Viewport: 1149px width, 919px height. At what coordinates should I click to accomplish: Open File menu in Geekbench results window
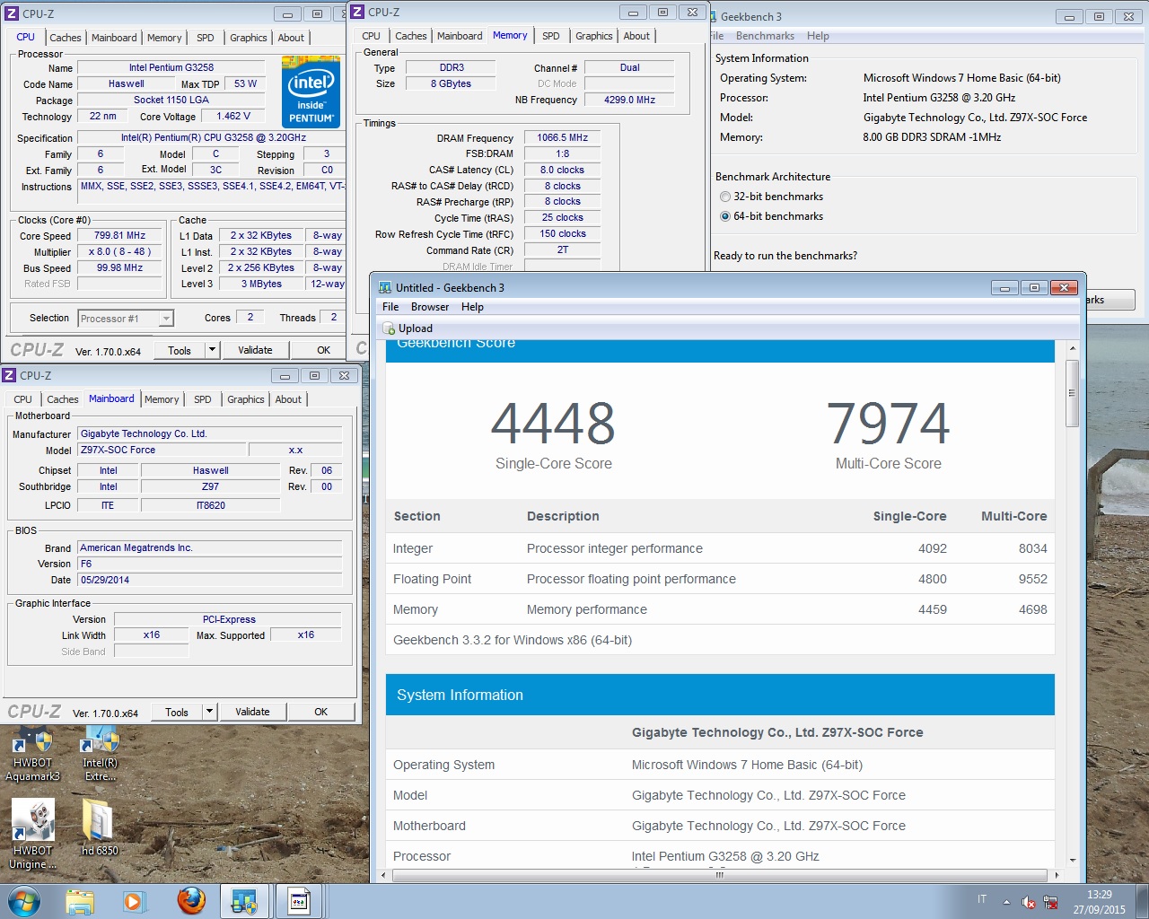pyautogui.click(x=390, y=307)
